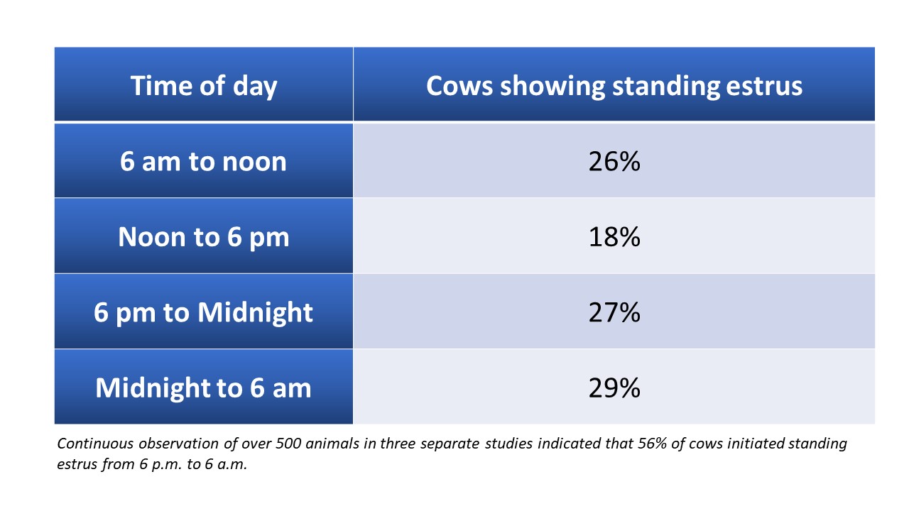
Task: Click the 27% value cell
Action: coord(614,312)
